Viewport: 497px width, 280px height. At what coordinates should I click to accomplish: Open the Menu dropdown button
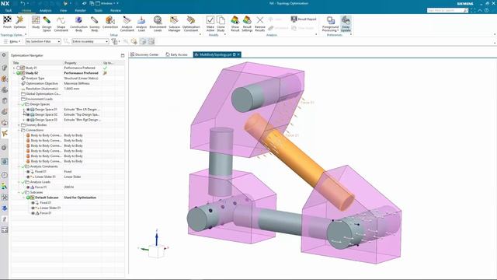pyautogui.click(x=12, y=41)
